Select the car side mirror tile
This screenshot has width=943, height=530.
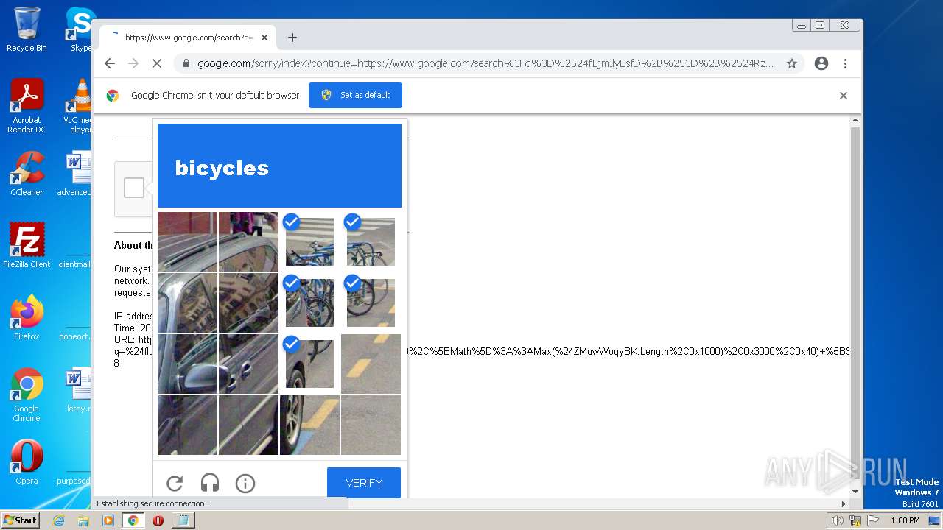187,364
